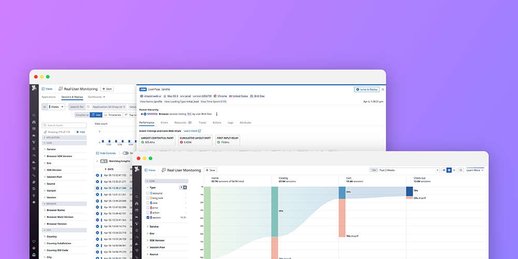
Task: Check the error type checkbox
Action: tap(148, 208)
